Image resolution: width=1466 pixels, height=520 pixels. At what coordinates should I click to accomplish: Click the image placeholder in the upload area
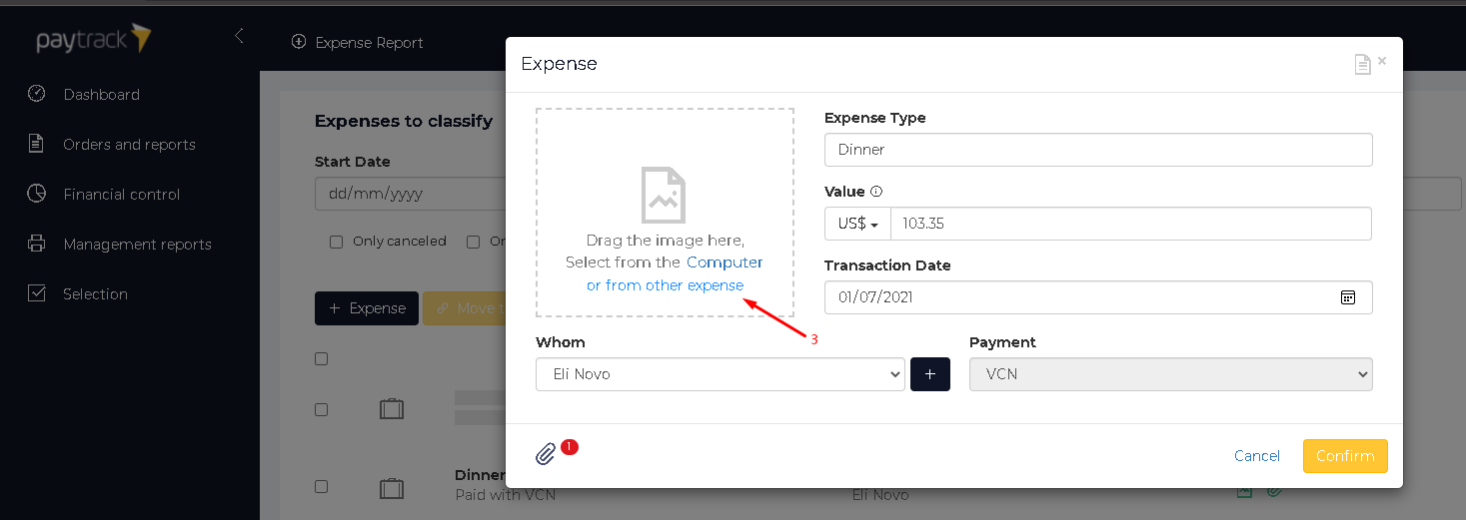point(664,194)
